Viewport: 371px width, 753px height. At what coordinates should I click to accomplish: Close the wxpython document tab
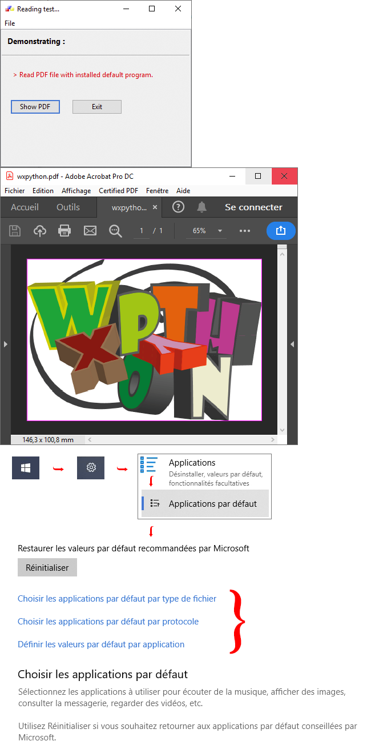pyautogui.click(x=155, y=207)
